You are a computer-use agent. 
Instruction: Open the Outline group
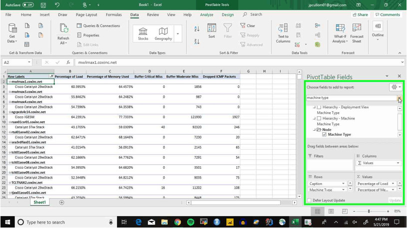[x=378, y=31]
